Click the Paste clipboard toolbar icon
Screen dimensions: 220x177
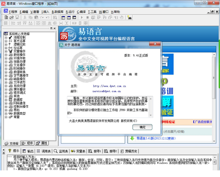36,17
